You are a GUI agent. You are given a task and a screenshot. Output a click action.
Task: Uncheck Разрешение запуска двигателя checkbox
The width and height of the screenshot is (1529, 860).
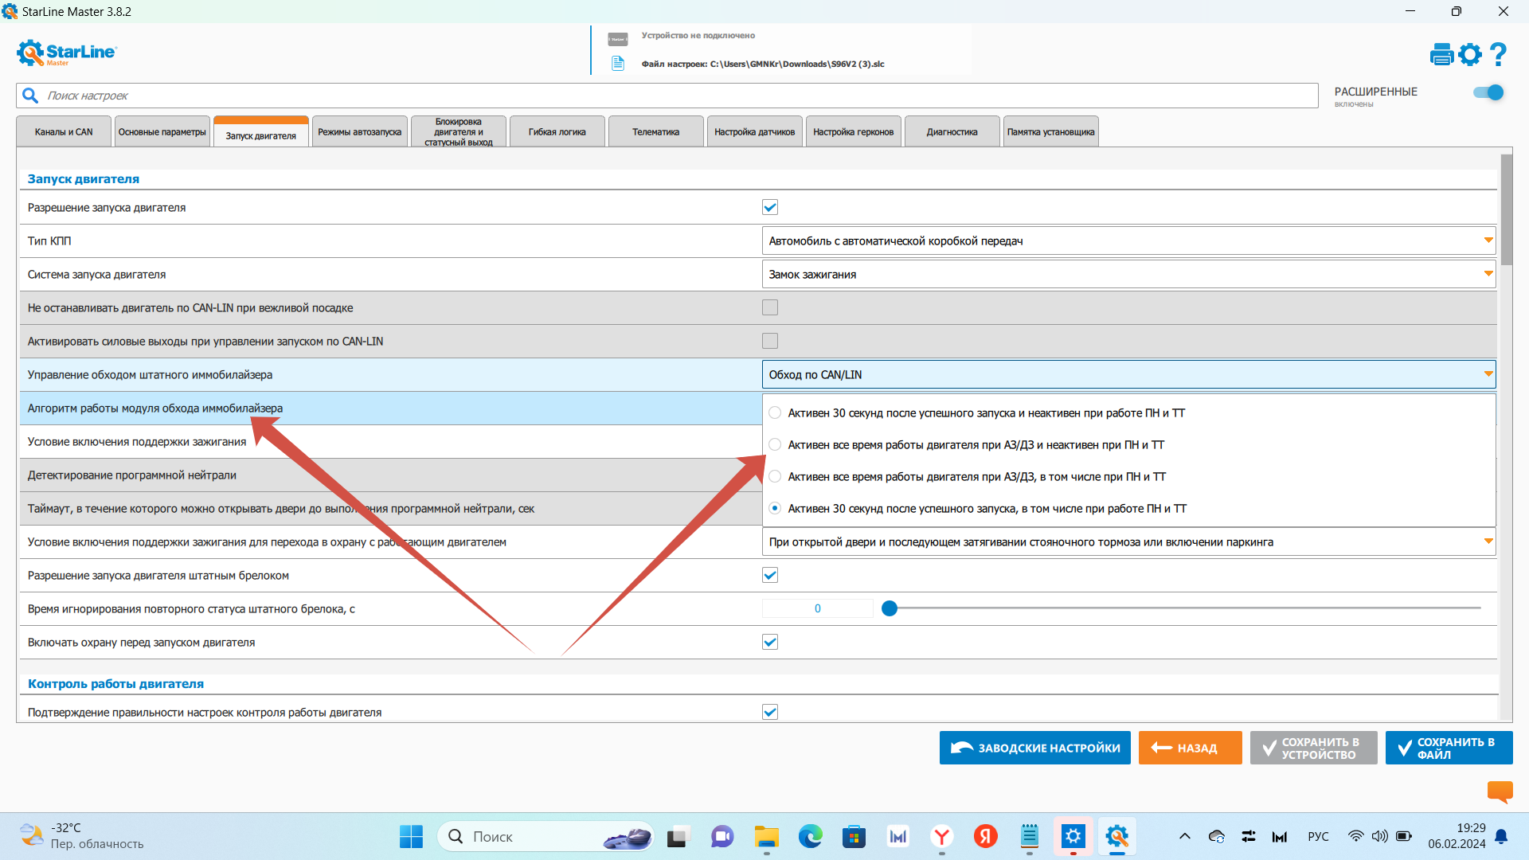click(x=770, y=207)
